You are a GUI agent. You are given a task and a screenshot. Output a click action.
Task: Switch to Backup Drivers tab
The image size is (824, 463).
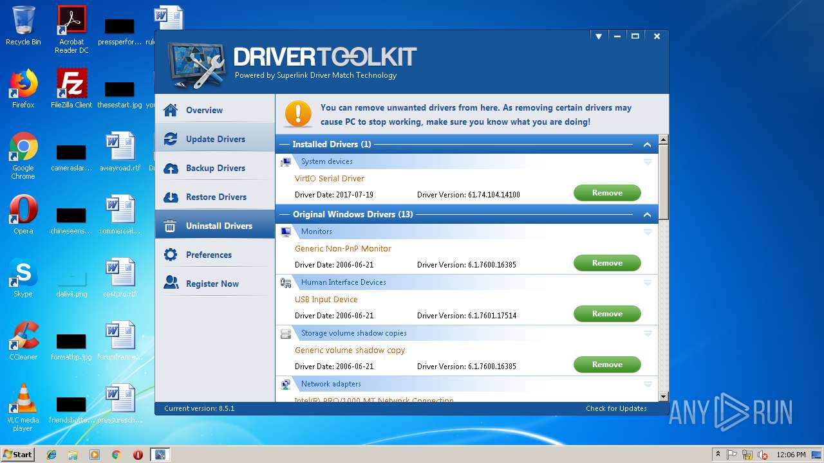(215, 168)
